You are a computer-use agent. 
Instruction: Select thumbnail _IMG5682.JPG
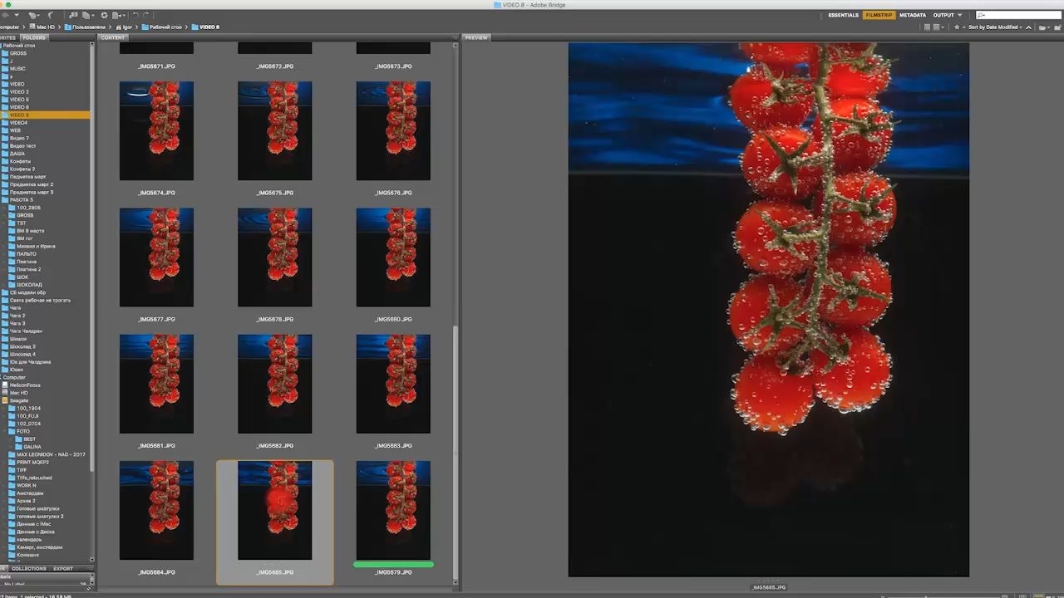pyautogui.click(x=274, y=384)
